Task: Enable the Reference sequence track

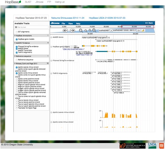Action: point(16,60)
